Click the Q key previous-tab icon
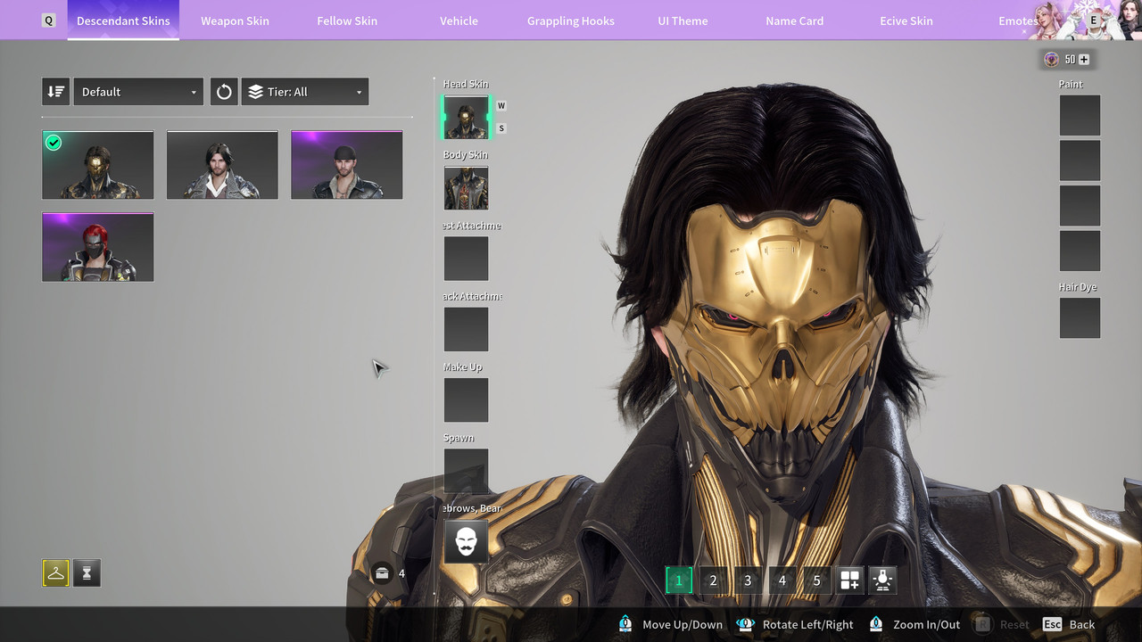Image resolution: width=1142 pixels, height=642 pixels. click(x=49, y=21)
